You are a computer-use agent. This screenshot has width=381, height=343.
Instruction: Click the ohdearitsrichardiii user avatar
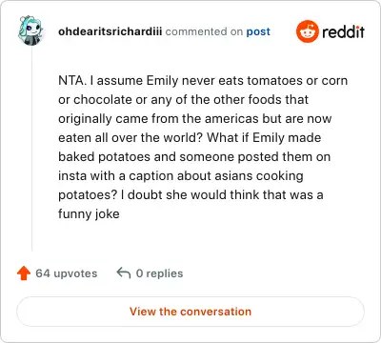[31, 30]
